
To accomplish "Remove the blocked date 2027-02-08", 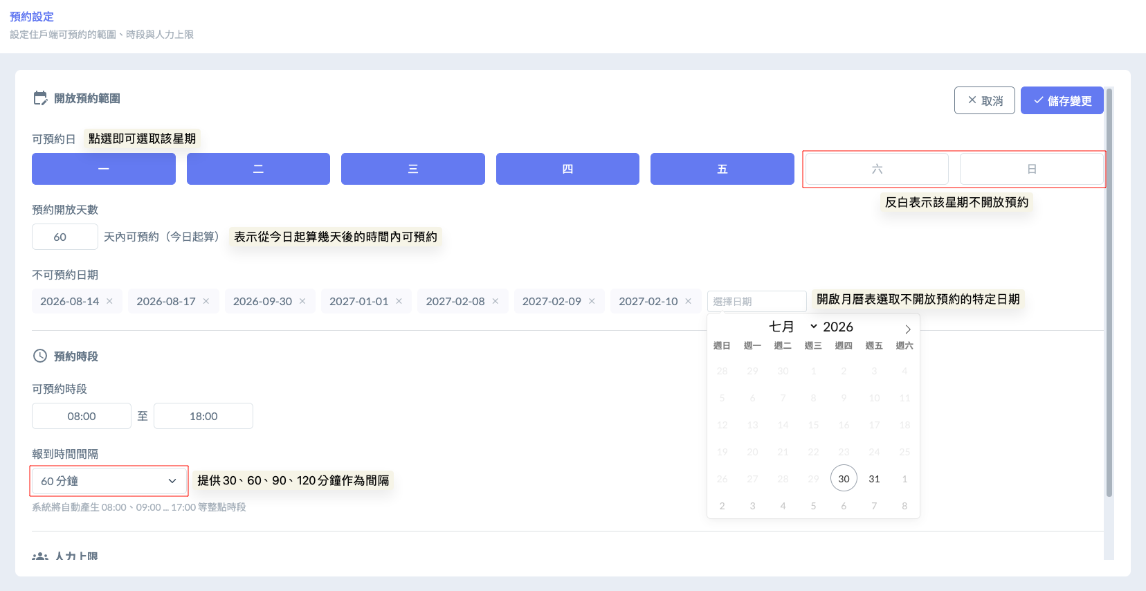I will tap(495, 301).
